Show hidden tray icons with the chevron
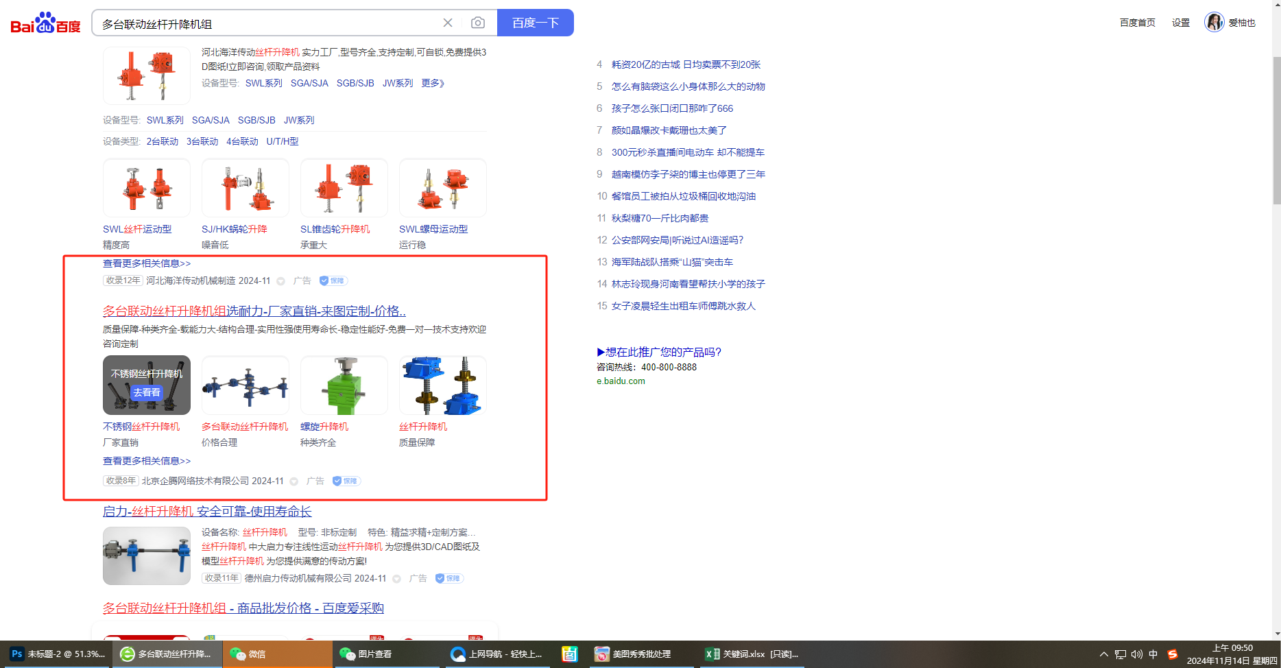 point(1103,654)
